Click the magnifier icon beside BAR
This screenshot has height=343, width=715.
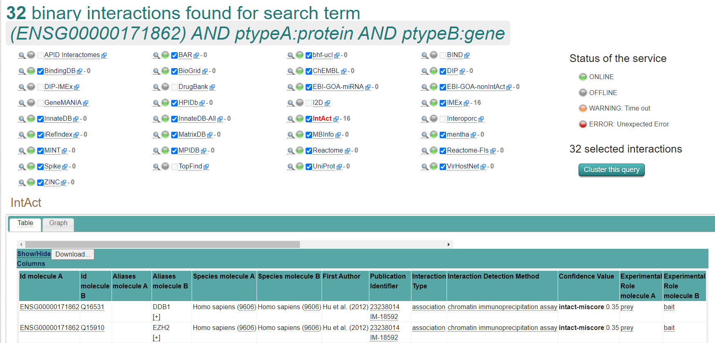coord(156,55)
